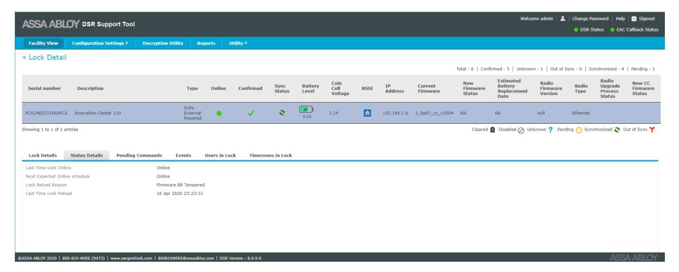This screenshot has width=679, height=272.
Task: Click the Ethernet radio type cell
Action: click(581, 114)
